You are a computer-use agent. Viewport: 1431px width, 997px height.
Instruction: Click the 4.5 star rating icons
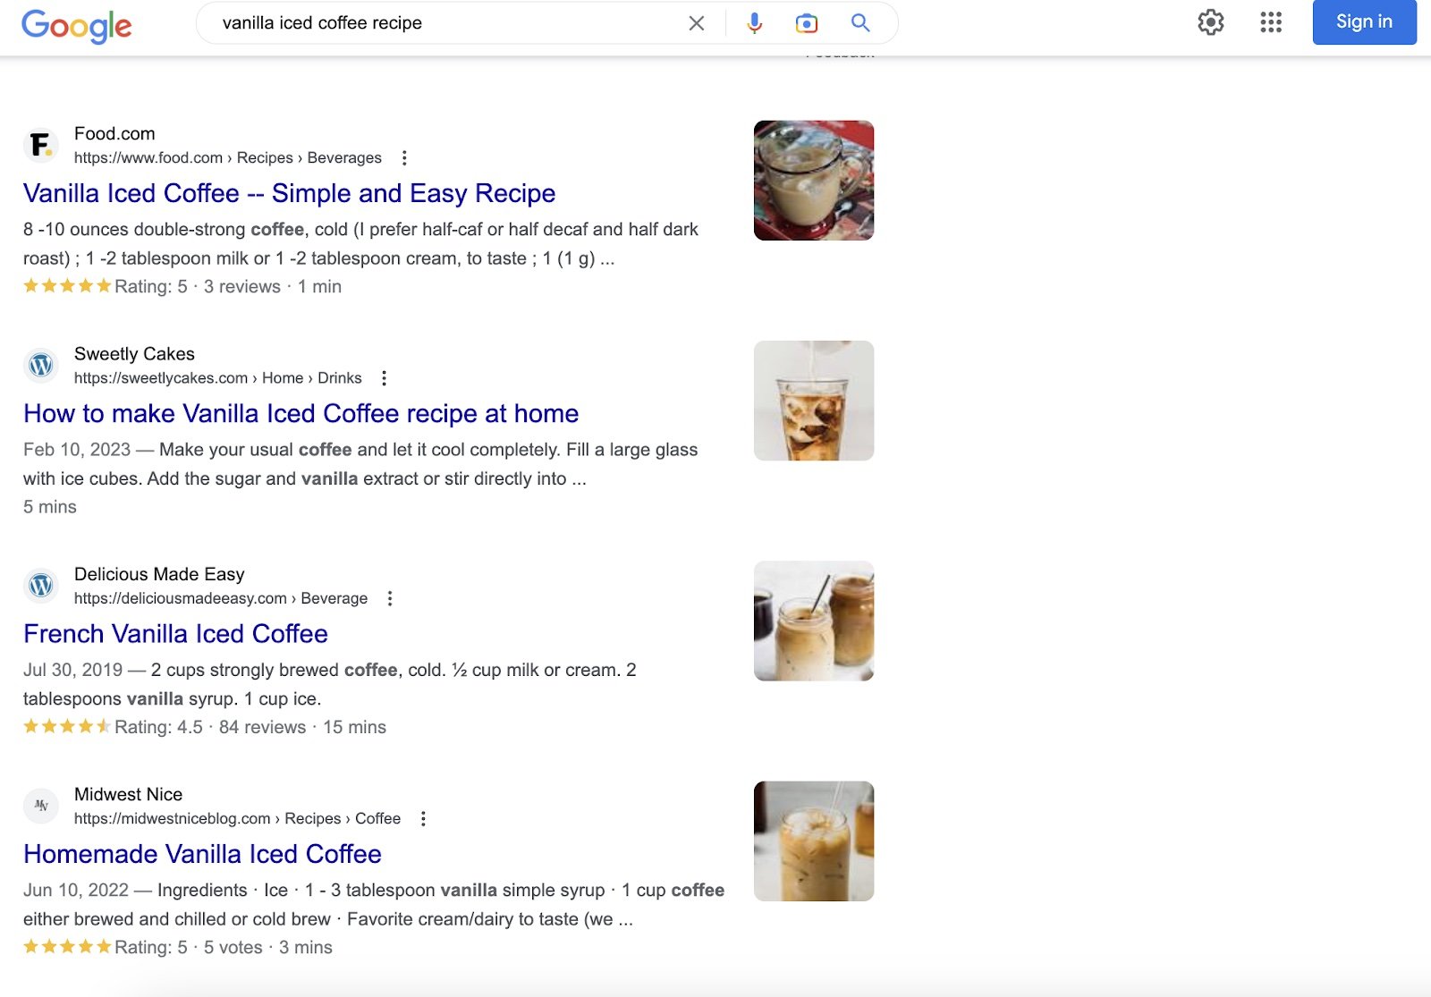(67, 726)
